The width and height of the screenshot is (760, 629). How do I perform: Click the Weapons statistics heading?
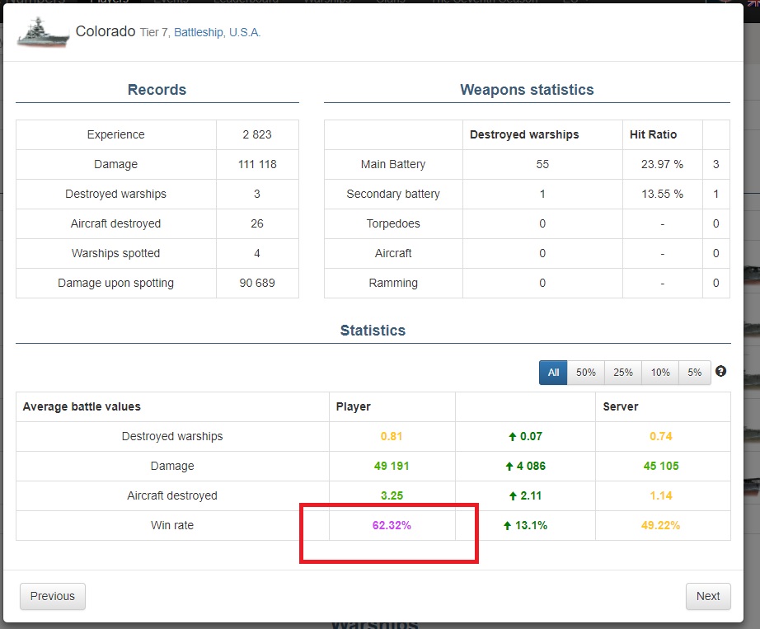pyautogui.click(x=527, y=90)
